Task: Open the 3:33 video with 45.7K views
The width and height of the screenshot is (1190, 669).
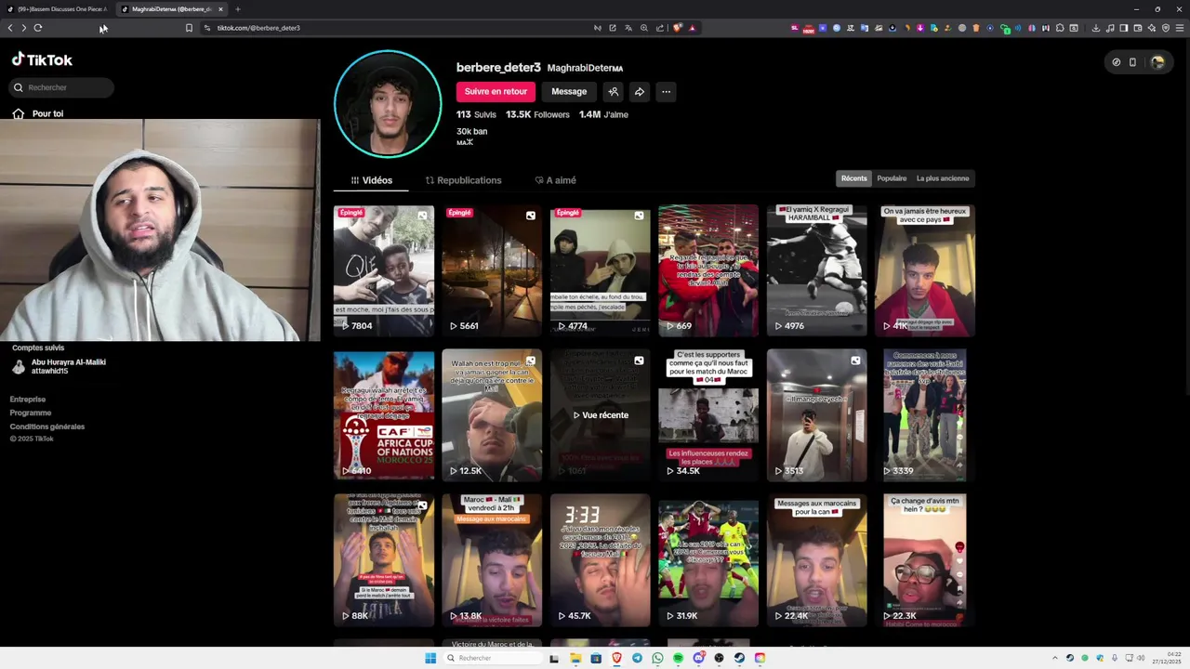Action: (x=601, y=559)
